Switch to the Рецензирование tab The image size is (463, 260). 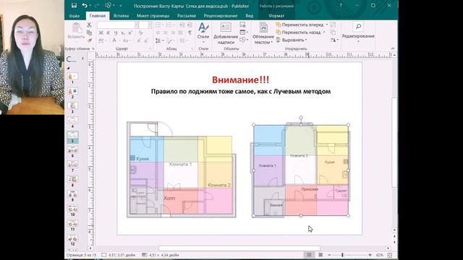pyautogui.click(x=221, y=16)
